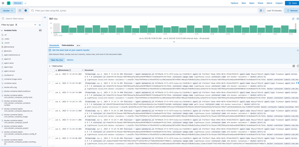Select the 13:24:22.003 row checkbox
The image size is (299, 147).
(x=53, y=74)
